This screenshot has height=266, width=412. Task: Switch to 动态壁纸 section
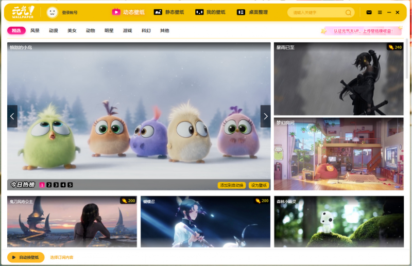pos(128,12)
